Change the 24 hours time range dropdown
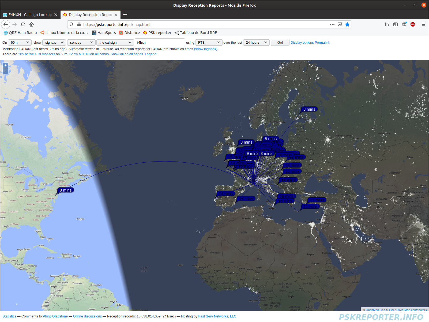 (256, 42)
